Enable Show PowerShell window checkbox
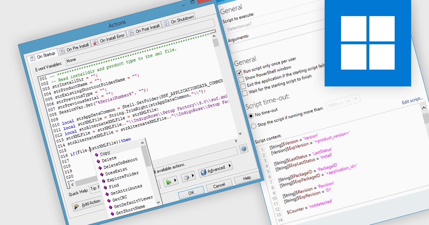Image resolution: width=429 pixels, height=225 pixels. [x=241, y=79]
